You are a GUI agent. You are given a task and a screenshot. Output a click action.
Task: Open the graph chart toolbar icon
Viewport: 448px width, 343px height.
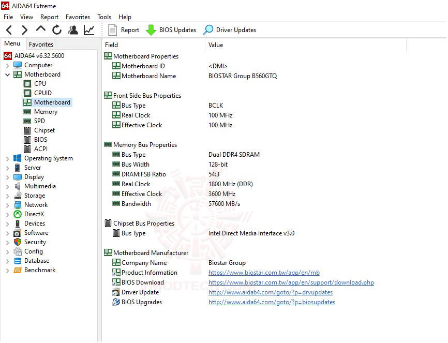89,29
